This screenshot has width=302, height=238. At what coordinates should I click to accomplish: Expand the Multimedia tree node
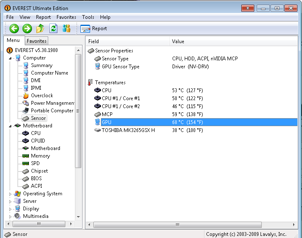tap(10, 216)
